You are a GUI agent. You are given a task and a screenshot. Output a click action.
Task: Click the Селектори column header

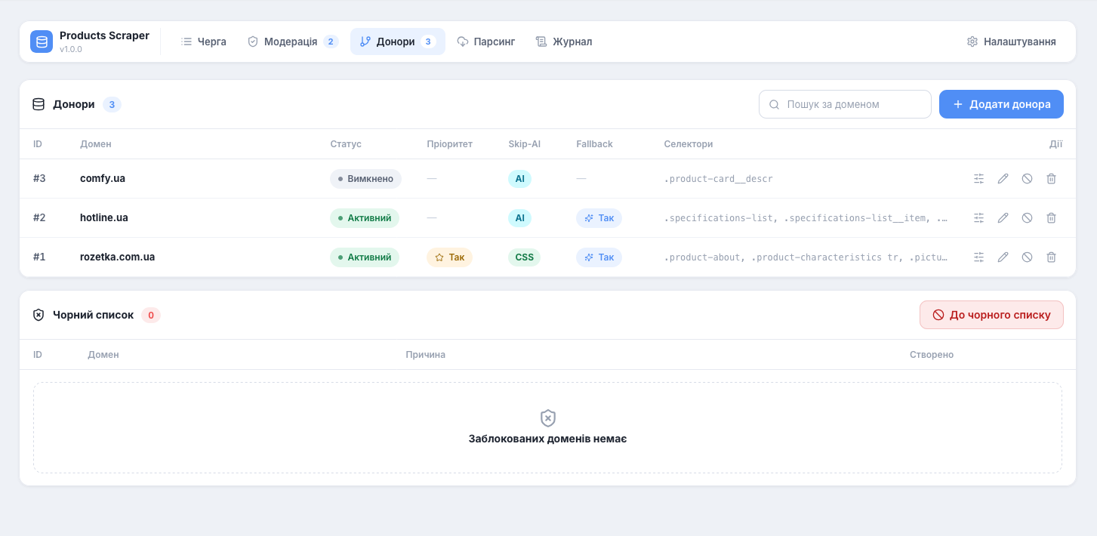click(x=689, y=144)
